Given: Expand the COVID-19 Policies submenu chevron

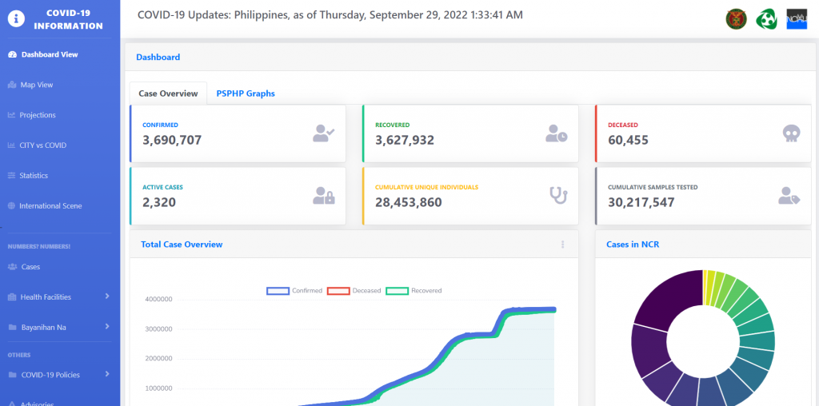Looking at the screenshot, I should click(x=107, y=374).
